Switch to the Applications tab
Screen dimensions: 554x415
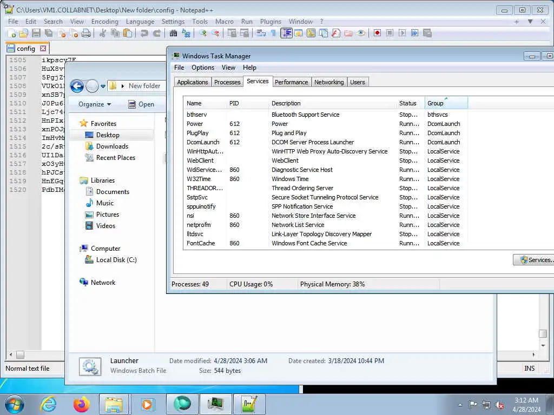(193, 82)
